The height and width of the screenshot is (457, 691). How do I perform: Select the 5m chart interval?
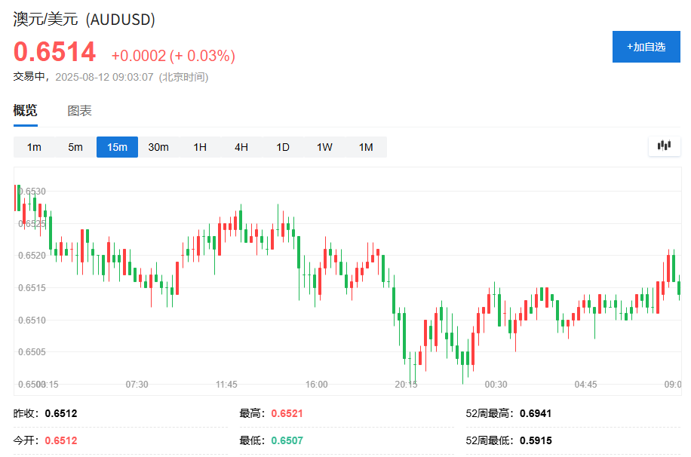pos(75,147)
